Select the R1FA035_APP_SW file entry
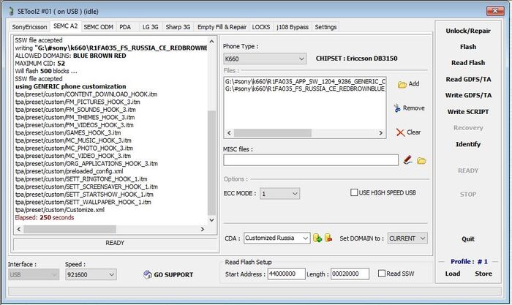Viewport: 512px width, 305px height. tap(305, 81)
